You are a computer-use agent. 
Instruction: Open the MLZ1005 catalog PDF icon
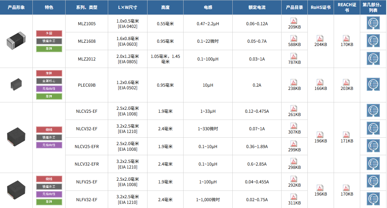tap(294, 21)
